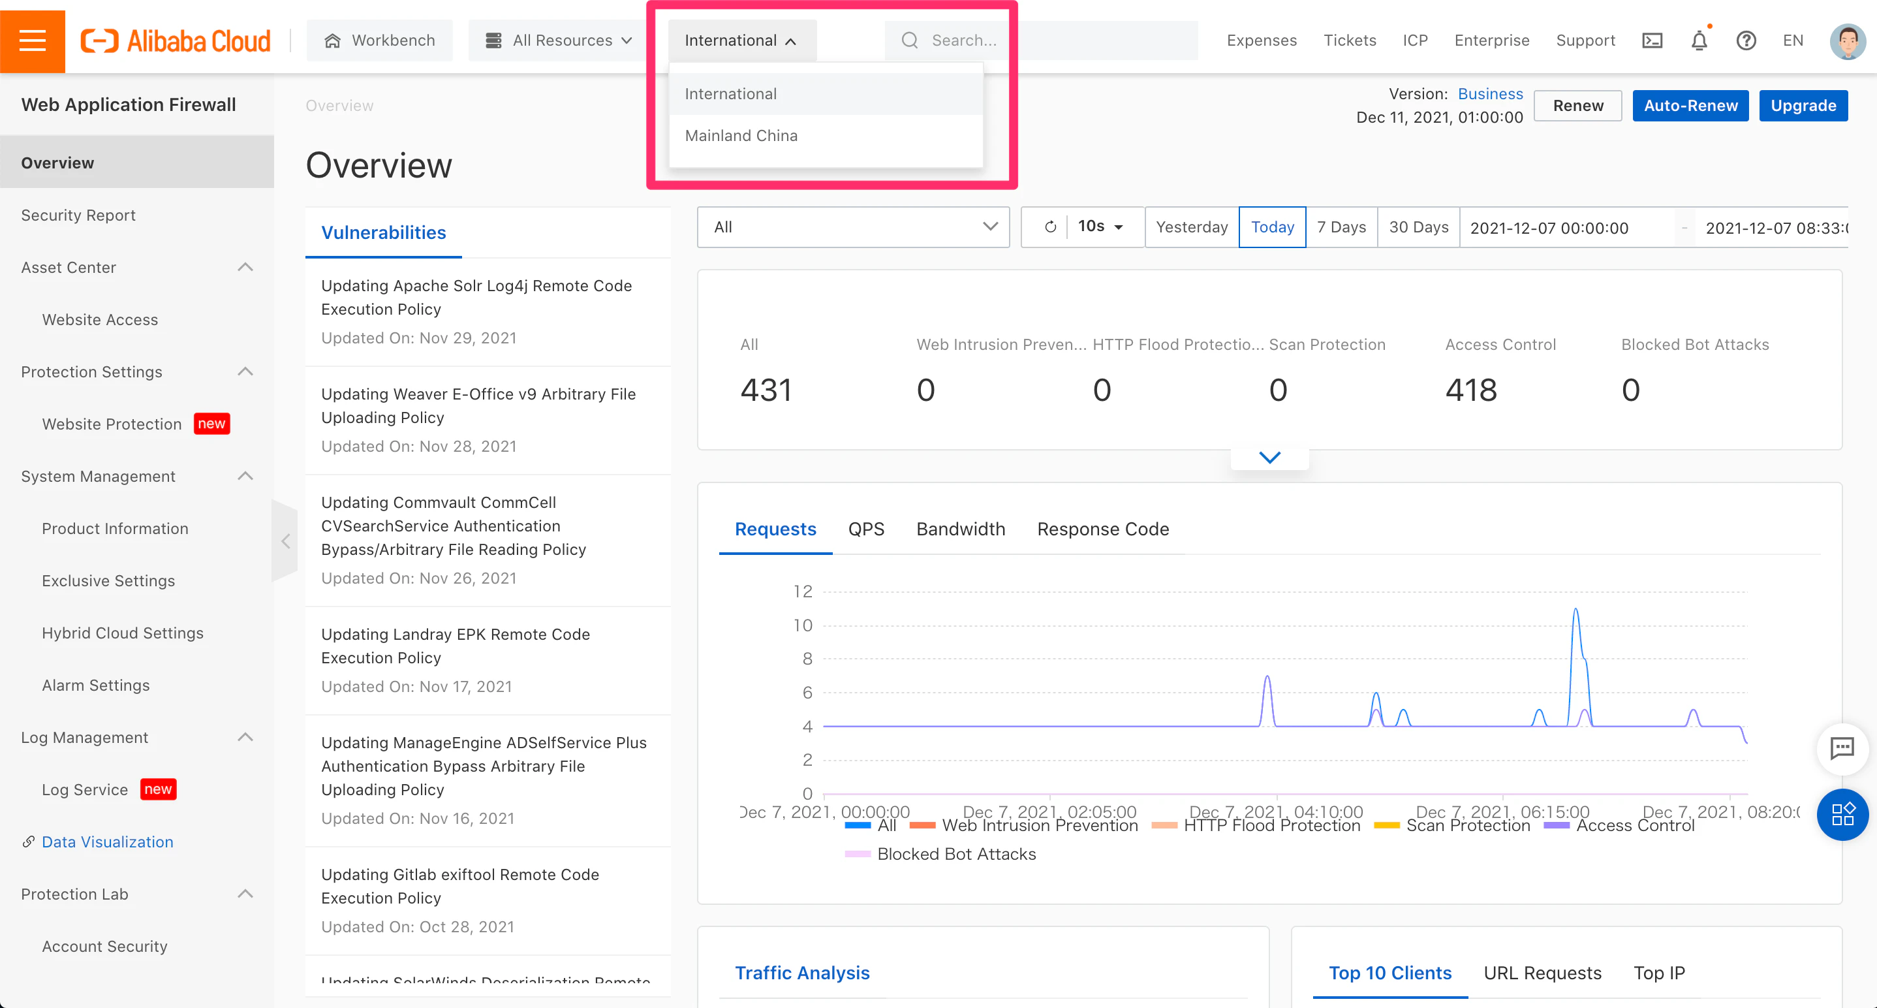Toggle HTTP Flood Protection legend entry
Viewport: 1877px width, 1008px height.
click(1256, 826)
